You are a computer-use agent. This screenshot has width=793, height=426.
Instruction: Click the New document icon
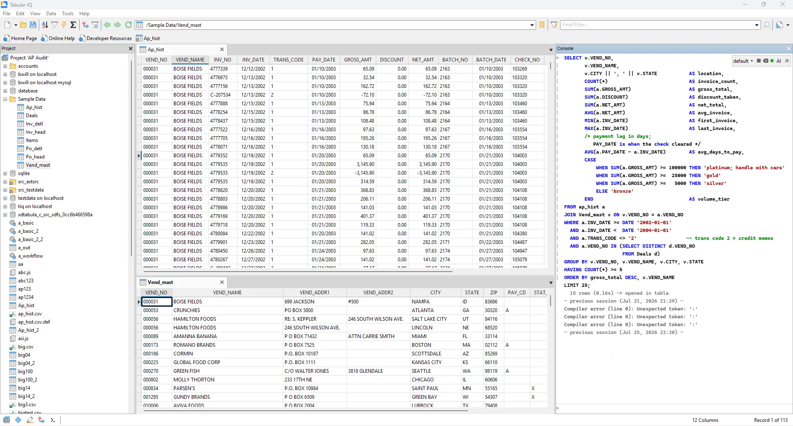pos(7,25)
